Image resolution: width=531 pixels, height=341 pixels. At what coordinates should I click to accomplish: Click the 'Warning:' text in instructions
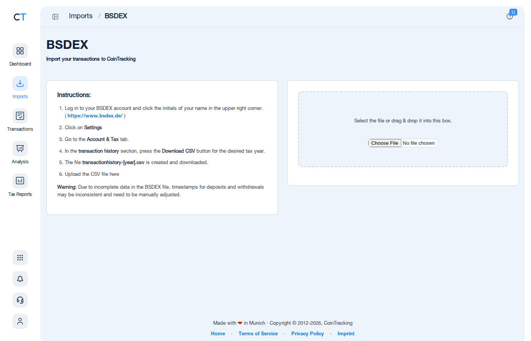point(67,187)
